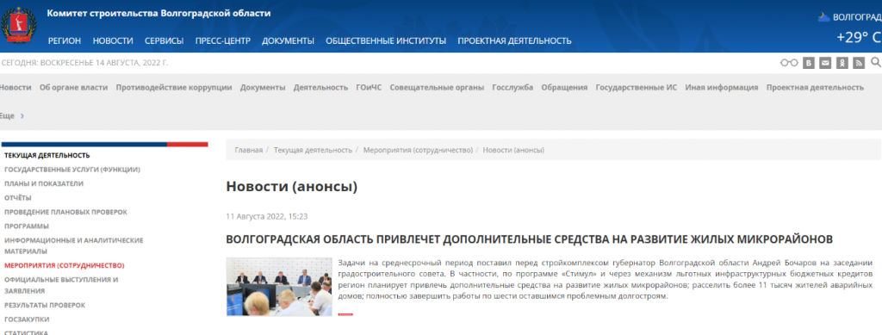Image resolution: width=882 pixels, height=335 pixels.
Task: Open the VKontakte social icon
Action: (x=809, y=63)
